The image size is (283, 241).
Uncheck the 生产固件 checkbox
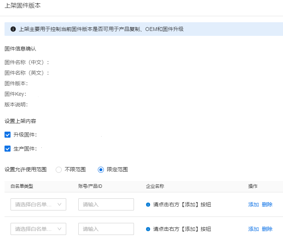click(x=8, y=149)
